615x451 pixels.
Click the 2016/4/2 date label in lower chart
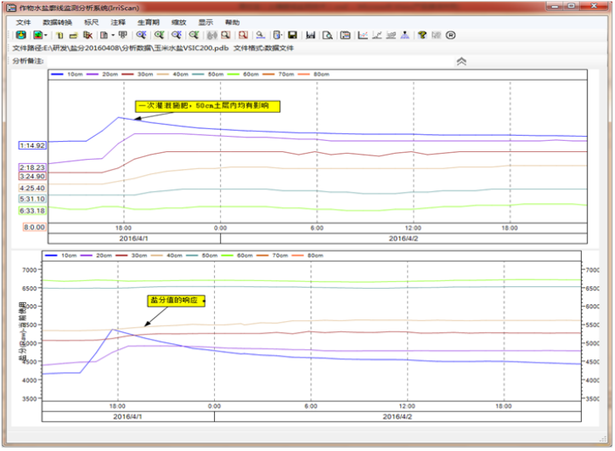coord(398,416)
